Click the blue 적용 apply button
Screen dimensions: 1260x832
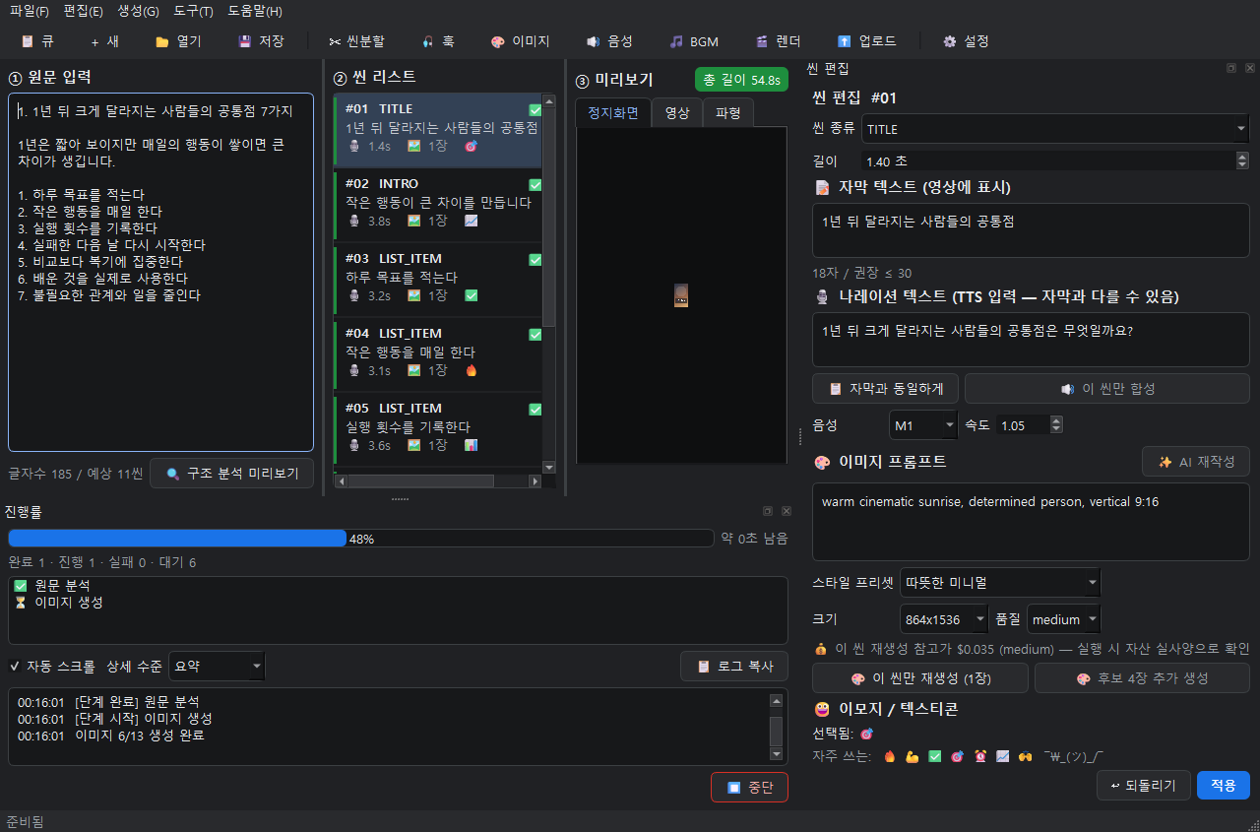click(x=1224, y=785)
